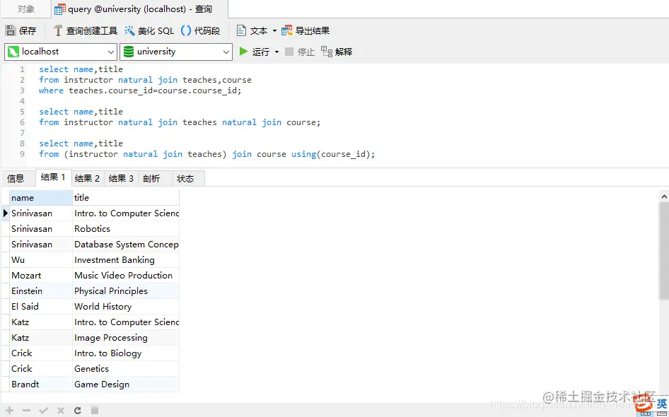Click the scrollbar up arrow in results
This screenshot has width=669, height=417.
pos(664,196)
